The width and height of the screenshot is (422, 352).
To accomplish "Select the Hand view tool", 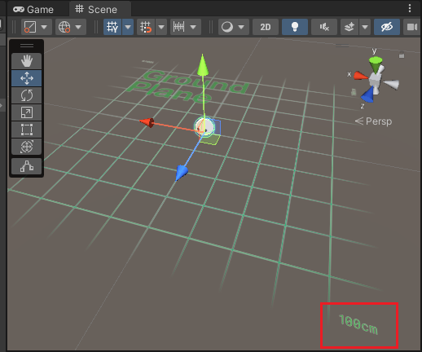I will [27, 61].
